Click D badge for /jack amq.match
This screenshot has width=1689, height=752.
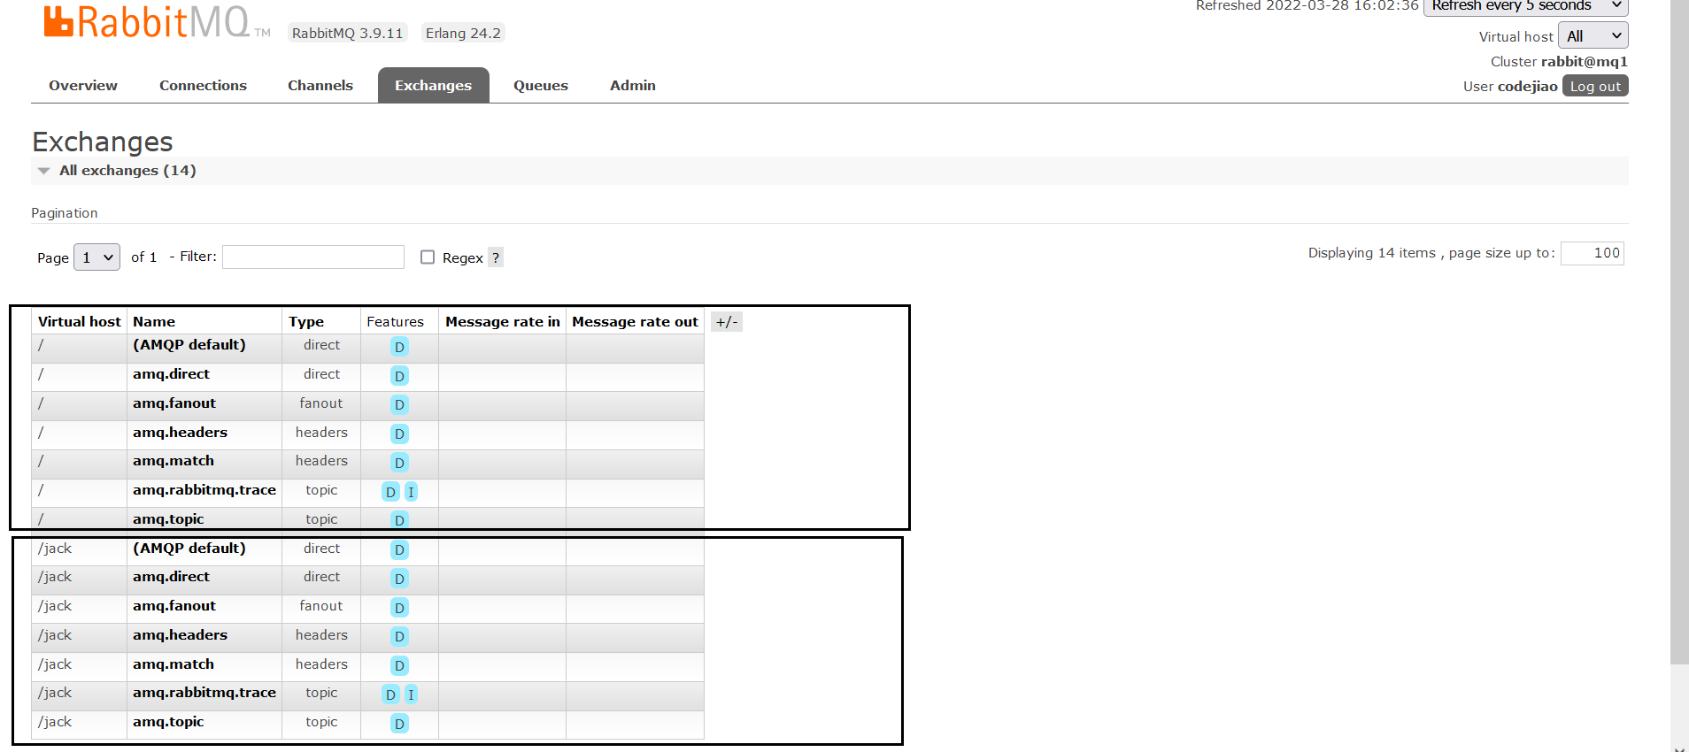pos(399,665)
